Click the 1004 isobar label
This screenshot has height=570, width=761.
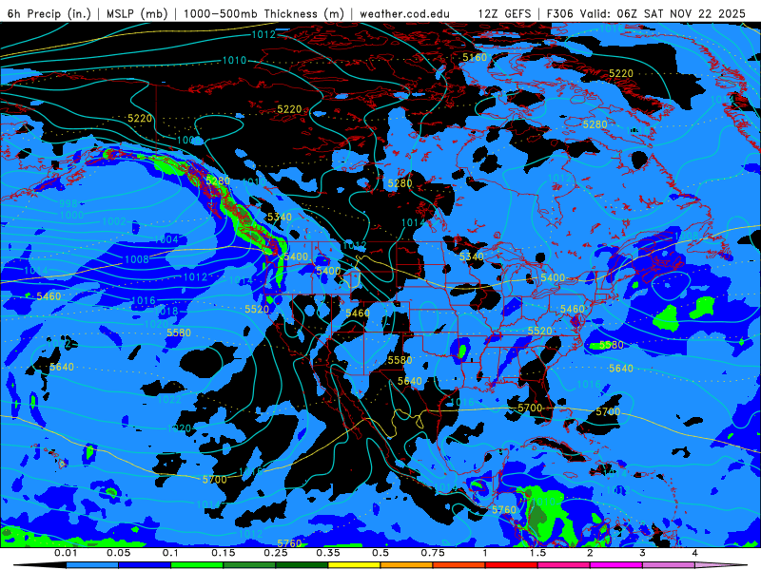point(166,239)
